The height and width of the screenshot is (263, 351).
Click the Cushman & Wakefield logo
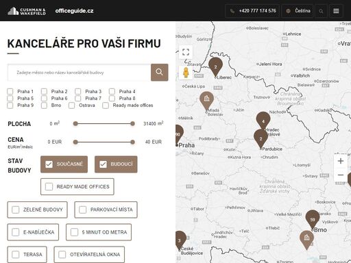[27, 11]
